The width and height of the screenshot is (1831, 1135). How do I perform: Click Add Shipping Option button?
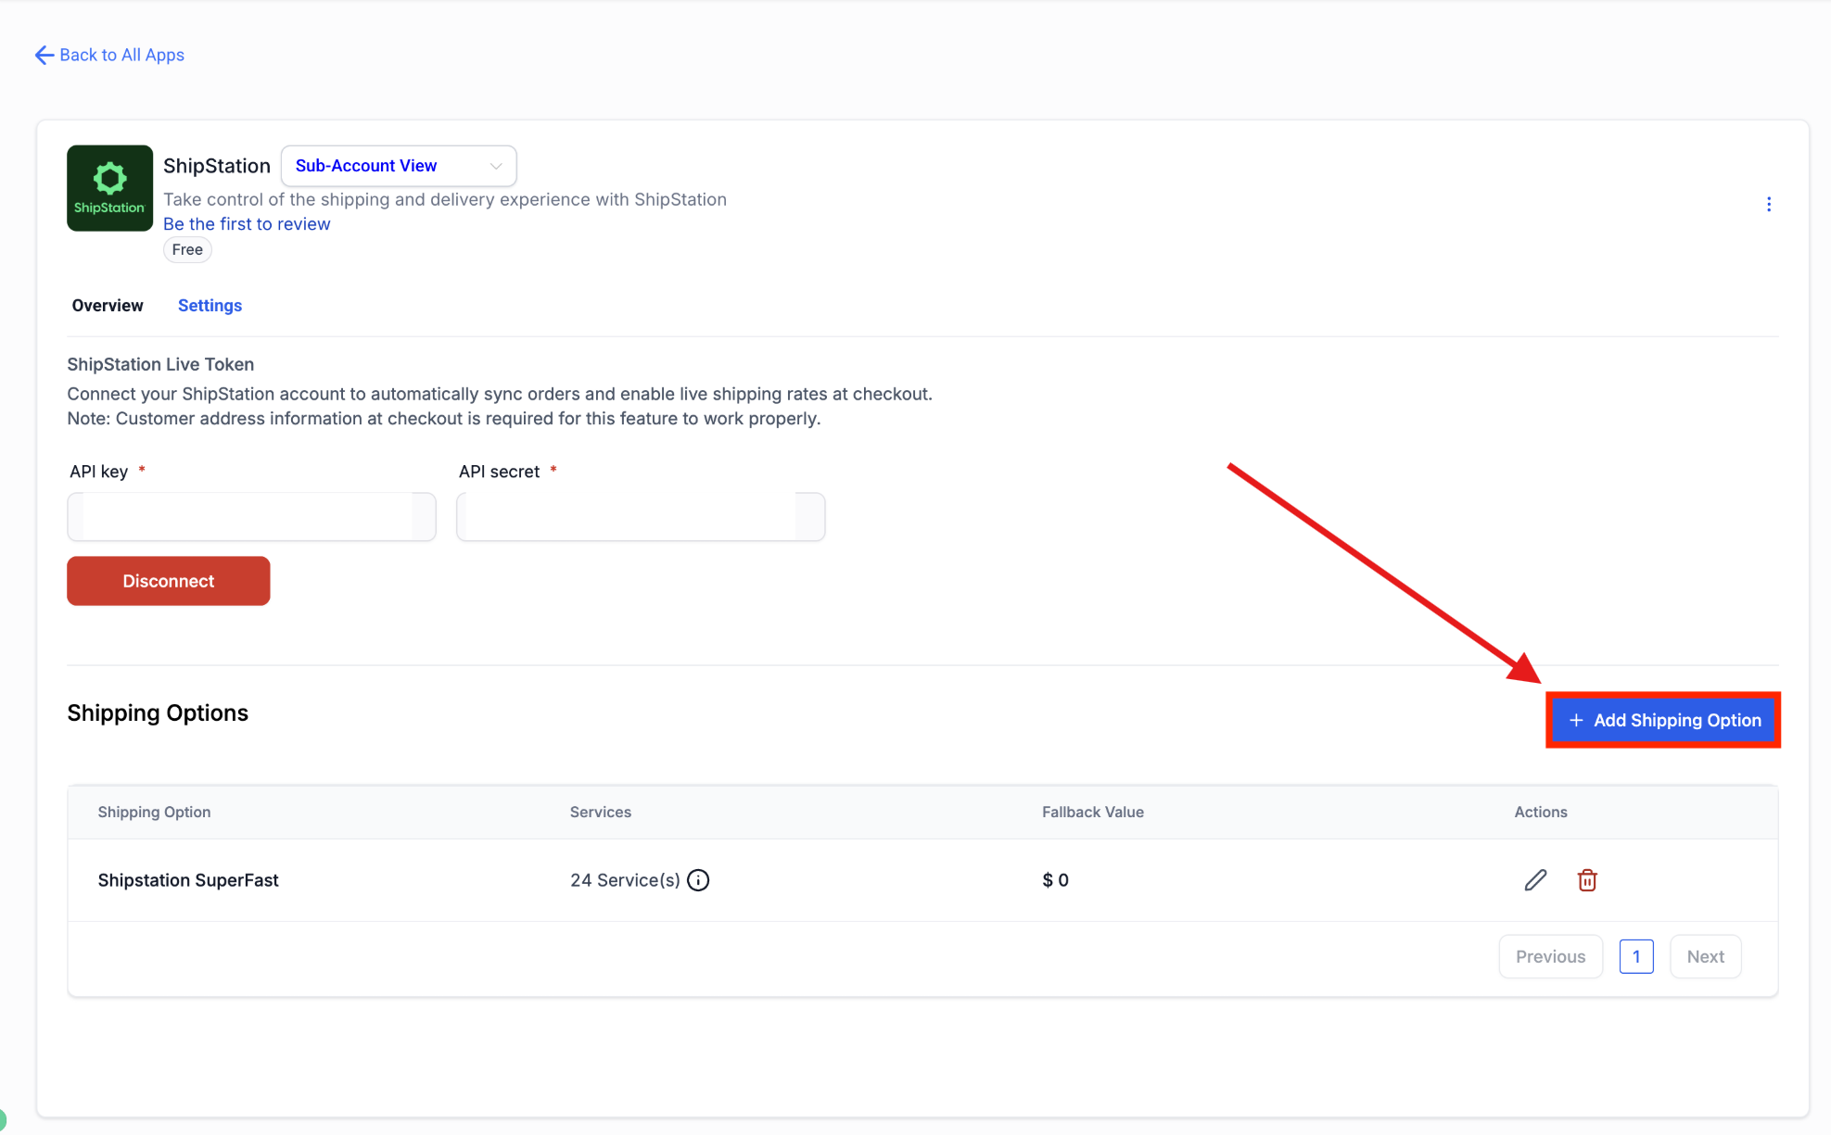[x=1663, y=720]
